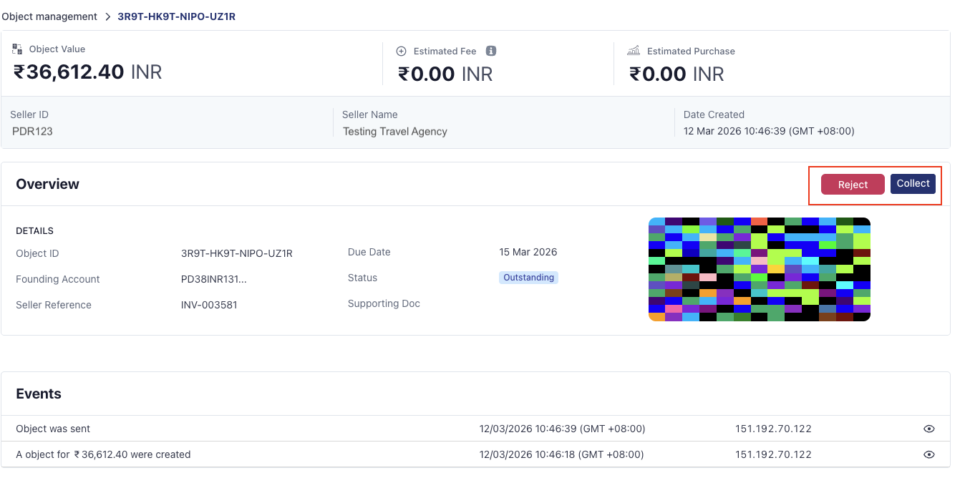Open the Estimated Fee info tooltip icon
965x478 pixels.
pos(491,51)
